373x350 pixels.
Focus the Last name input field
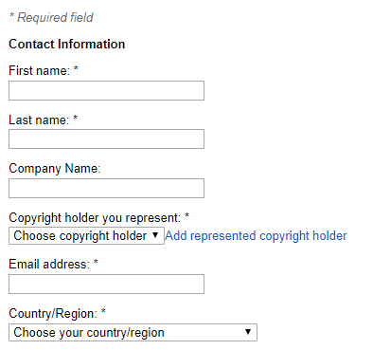coord(106,138)
